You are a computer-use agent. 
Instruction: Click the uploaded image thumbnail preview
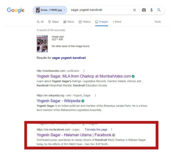point(42,44)
